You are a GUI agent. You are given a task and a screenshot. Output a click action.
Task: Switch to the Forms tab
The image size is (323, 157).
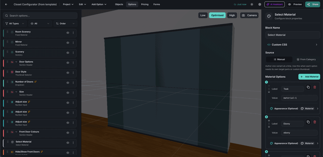[157, 4]
